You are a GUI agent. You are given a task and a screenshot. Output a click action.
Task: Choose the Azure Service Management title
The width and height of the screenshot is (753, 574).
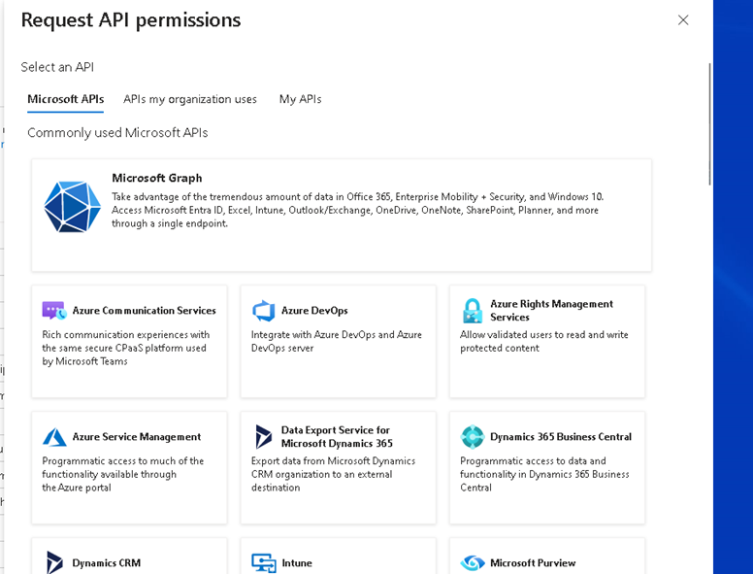pyautogui.click(x=137, y=437)
